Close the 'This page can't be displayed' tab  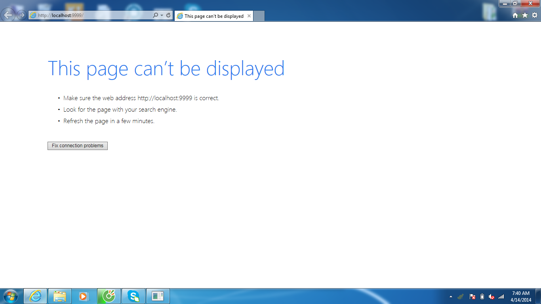point(249,16)
